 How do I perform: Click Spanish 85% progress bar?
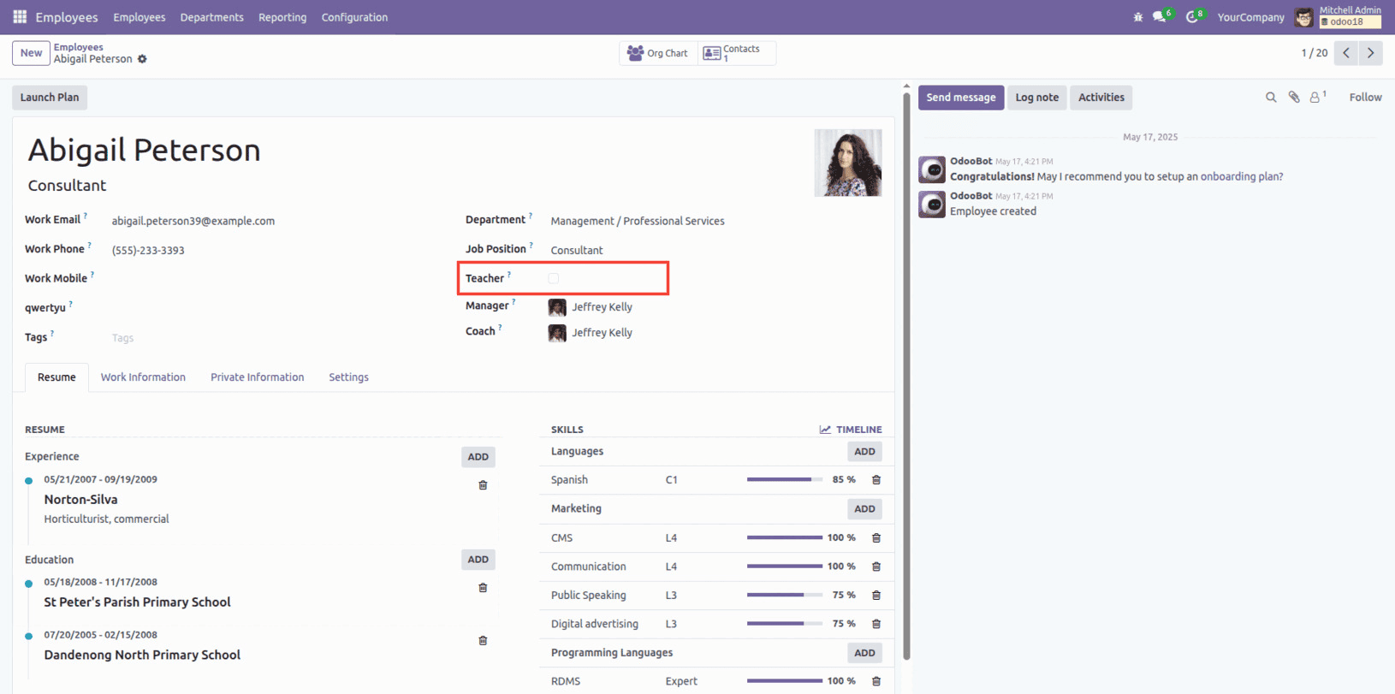785,480
